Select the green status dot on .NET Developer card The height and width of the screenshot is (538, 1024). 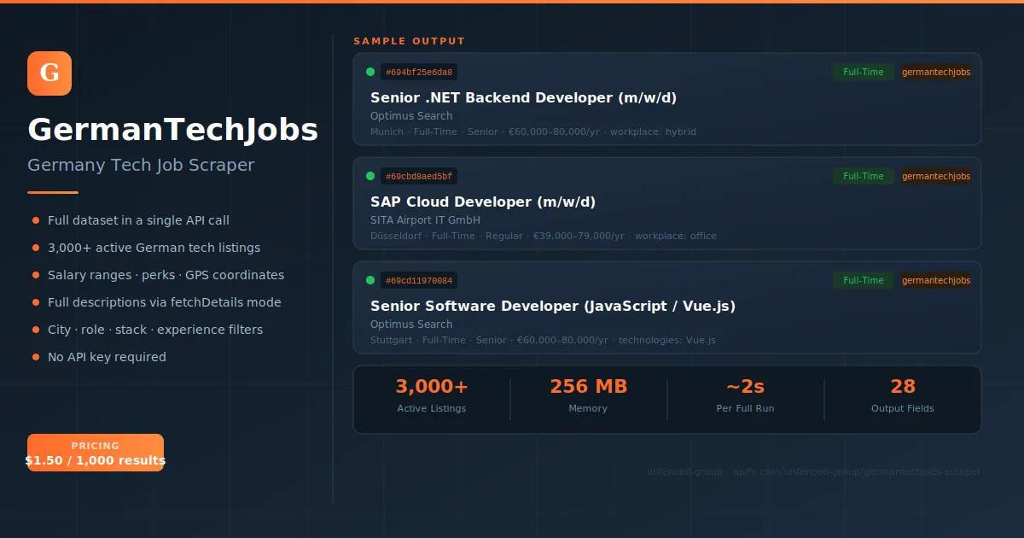369,72
